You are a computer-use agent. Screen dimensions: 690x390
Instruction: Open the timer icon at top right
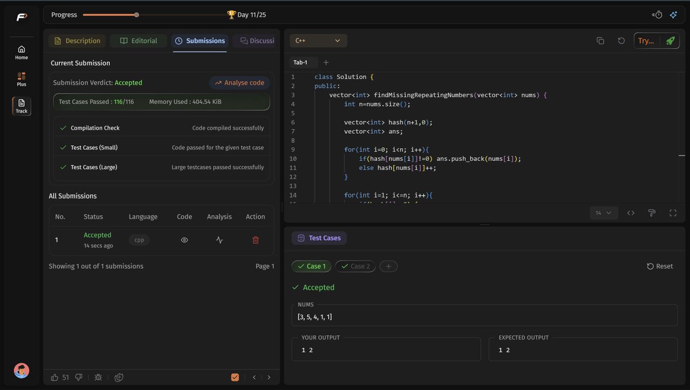(658, 15)
